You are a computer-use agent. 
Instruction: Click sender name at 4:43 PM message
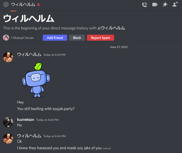pos(29,55)
